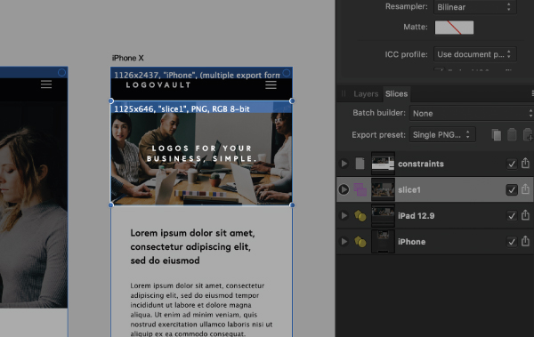534x337 pixels.
Task: Open the Export preset dropdown
Action: [x=442, y=135]
